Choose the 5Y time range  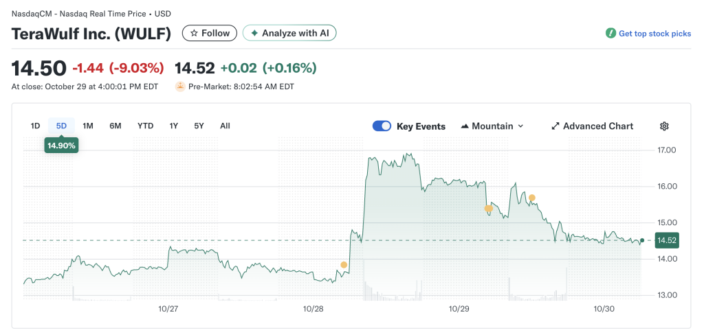click(199, 126)
